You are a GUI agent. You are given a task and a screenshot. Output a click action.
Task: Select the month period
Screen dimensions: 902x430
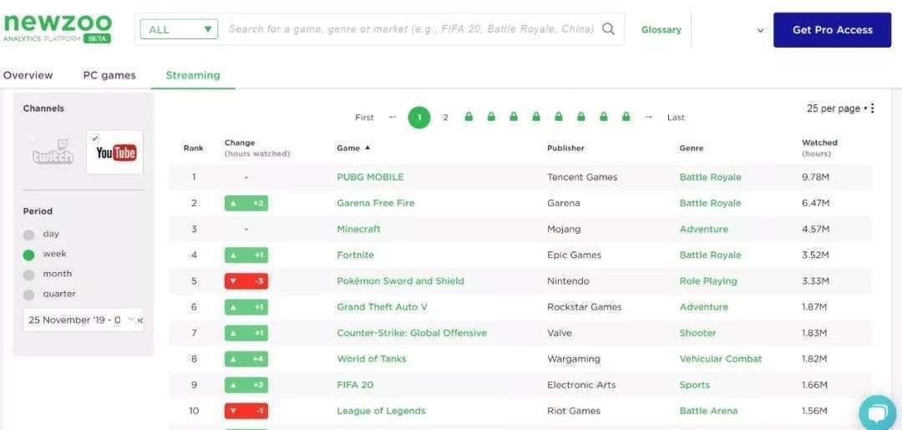click(x=28, y=275)
